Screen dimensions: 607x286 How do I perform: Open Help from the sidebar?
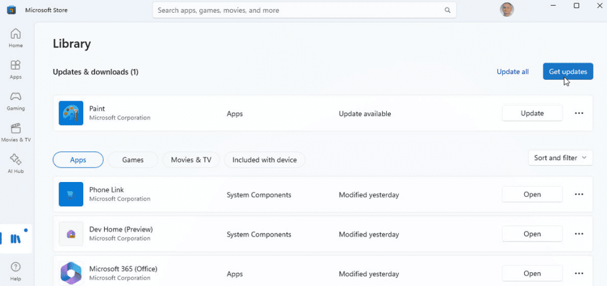16,270
